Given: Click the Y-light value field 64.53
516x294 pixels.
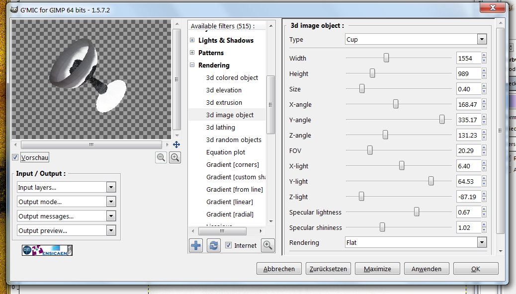Looking at the screenshot, I should 469,182.
